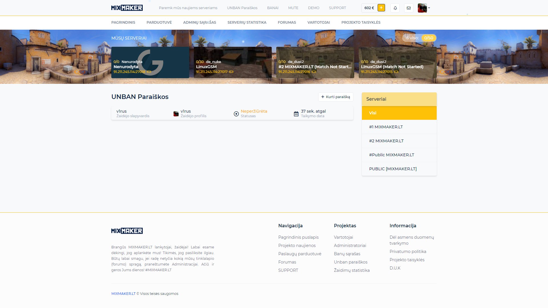Viewport: 548px width, 308px height.
Task: Click the connect icon beside 91.211.245.114:27017
Action: click(x=231, y=72)
